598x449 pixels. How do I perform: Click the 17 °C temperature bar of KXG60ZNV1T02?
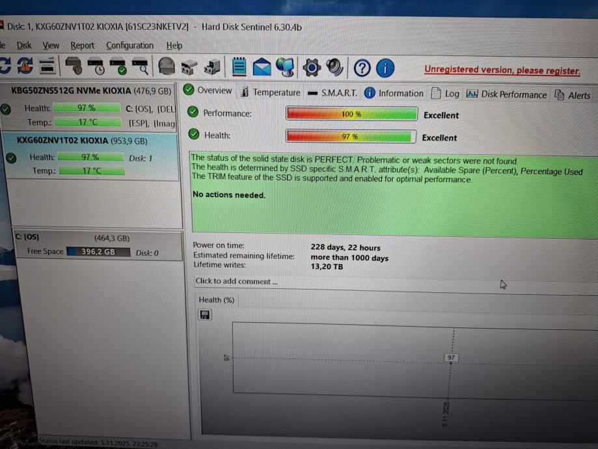pyautogui.click(x=92, y=170)
